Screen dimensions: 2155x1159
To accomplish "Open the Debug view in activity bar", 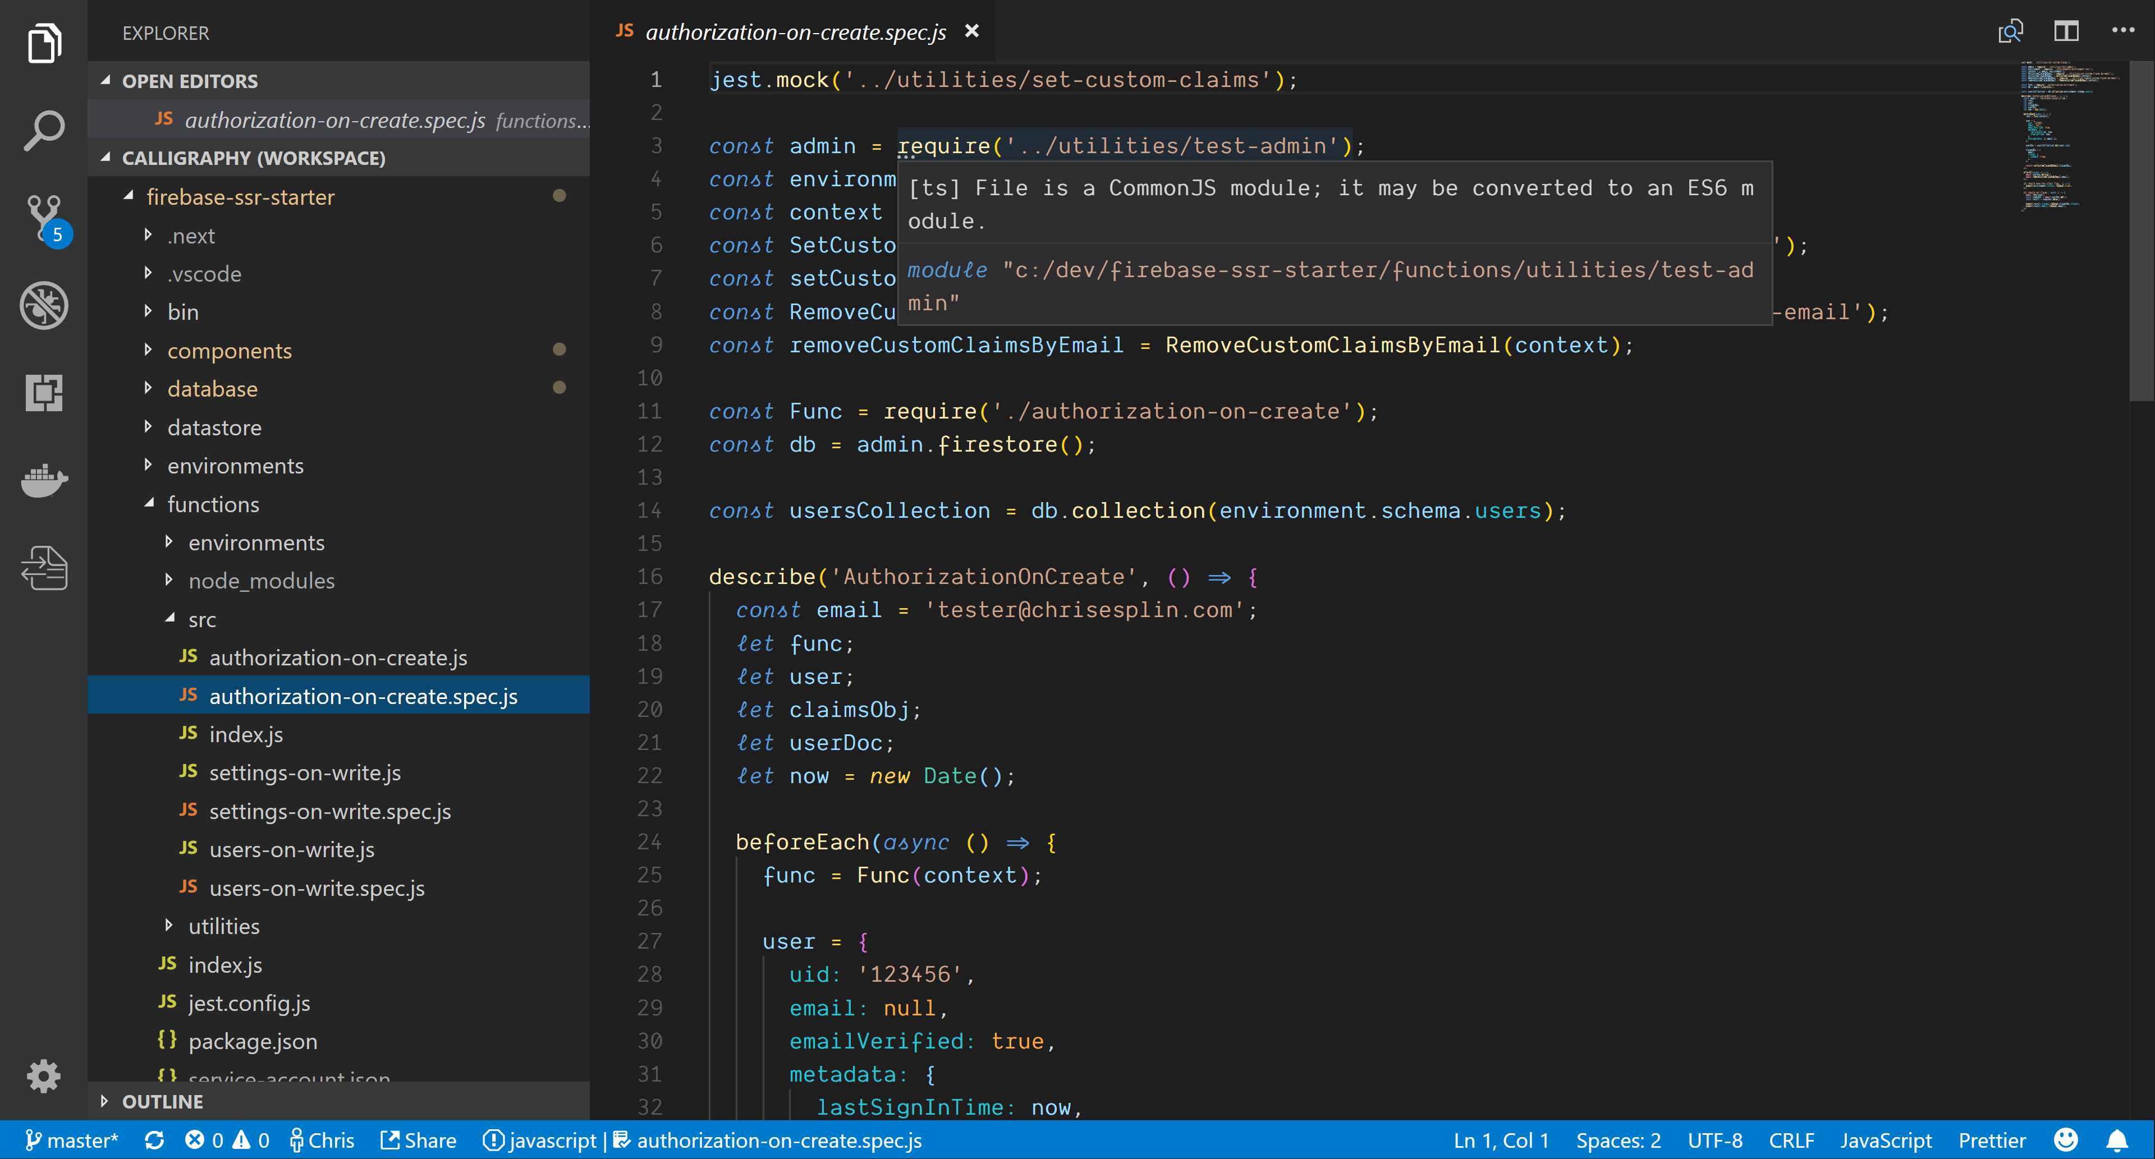I will click(44, 305).
